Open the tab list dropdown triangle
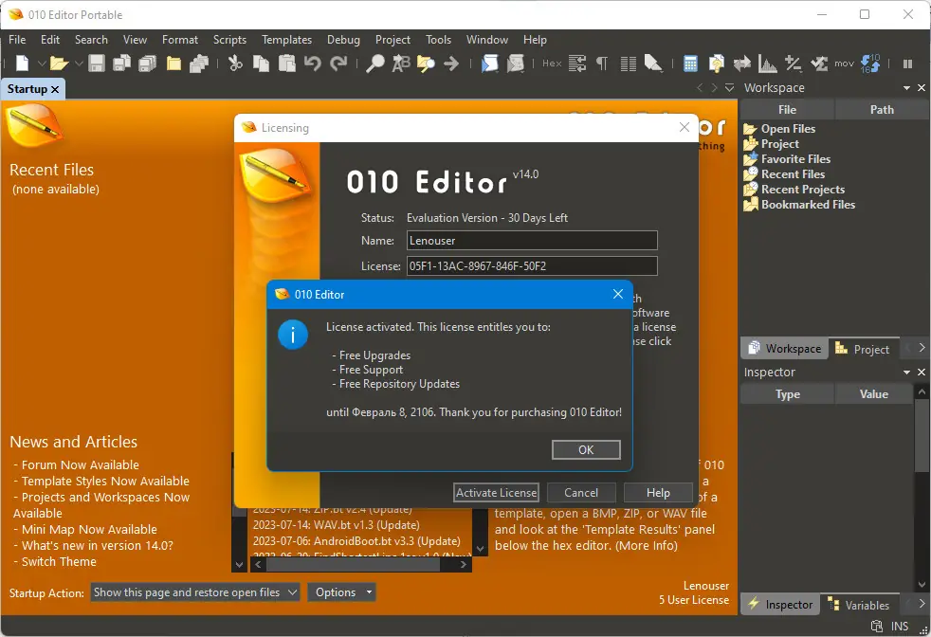 pos(729,88)
